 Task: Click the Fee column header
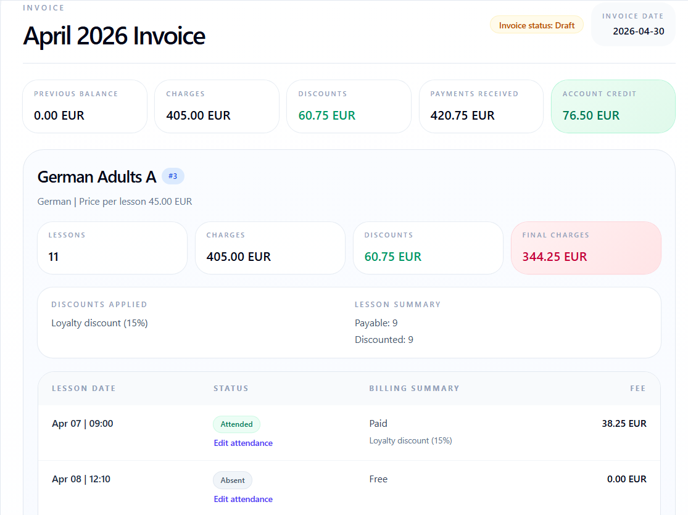click(x=638, y=388)
